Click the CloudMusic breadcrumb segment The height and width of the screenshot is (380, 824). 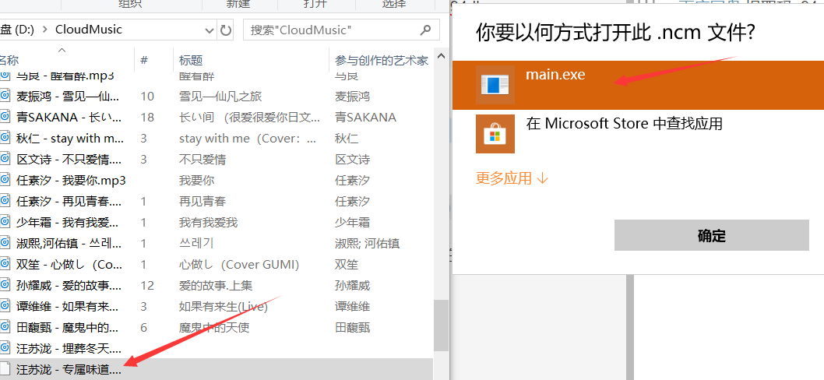[x=89, y=30]
